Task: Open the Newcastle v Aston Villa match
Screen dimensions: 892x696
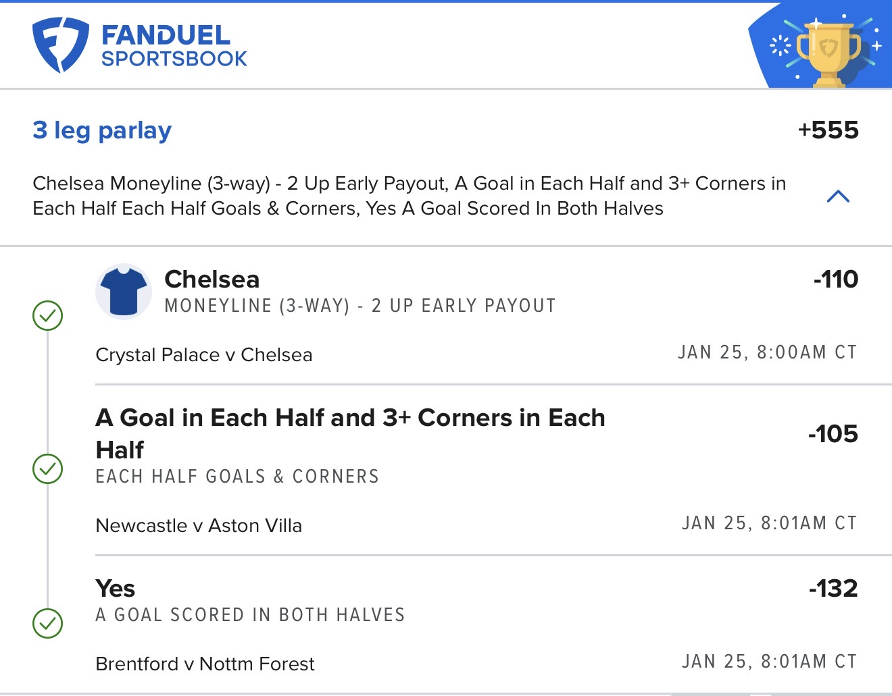Action: pos(199,525)
